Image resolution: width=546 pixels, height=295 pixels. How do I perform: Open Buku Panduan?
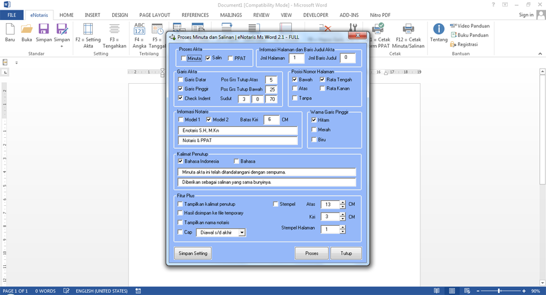[x=470, y=35]
